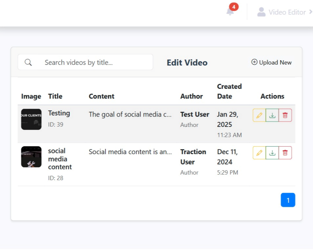The height and width of the screenshot is (252, 313).
Task: Click the Upload New button
Action: (x=271, y=62)
